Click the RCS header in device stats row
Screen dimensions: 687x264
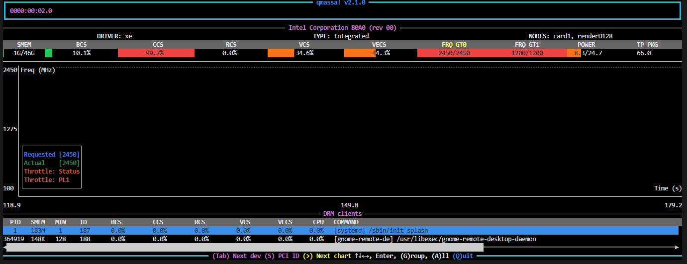click(x=231, y=45)
